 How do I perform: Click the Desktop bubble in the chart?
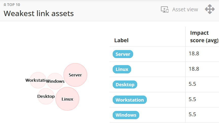pos(46,96)
